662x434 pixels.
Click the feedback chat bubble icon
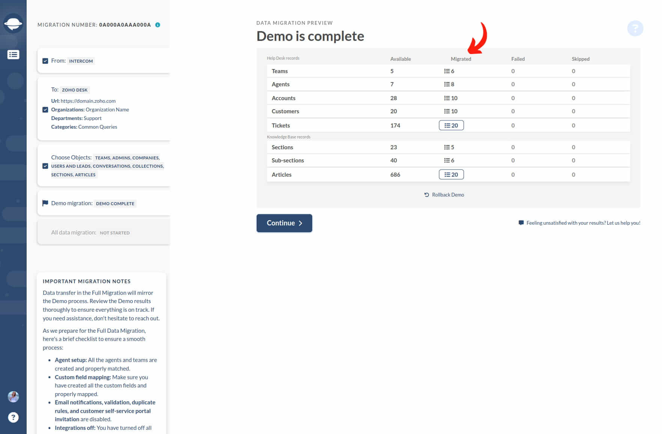tap(521, 223)
